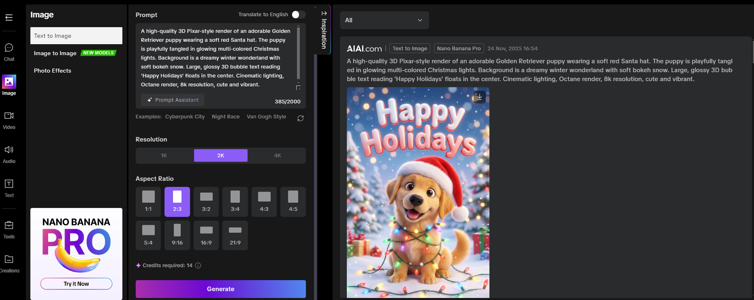Viewport: 754px width, 300px height.
Task: Open the Text section
Action: (x=9, y=189)
